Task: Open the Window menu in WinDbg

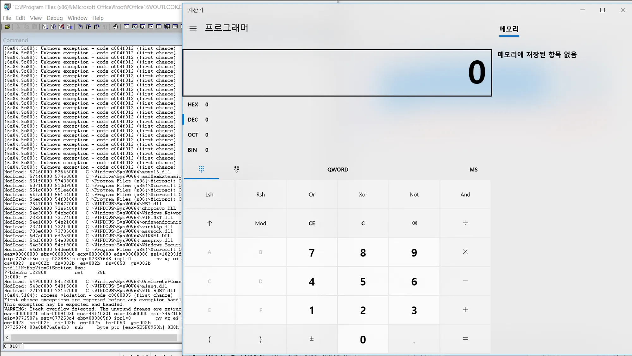Action: [x=77, y=18]
